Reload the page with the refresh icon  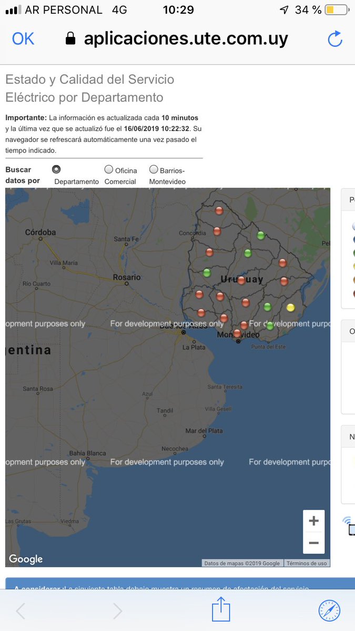pyautogui.click(x=335, y=39)
